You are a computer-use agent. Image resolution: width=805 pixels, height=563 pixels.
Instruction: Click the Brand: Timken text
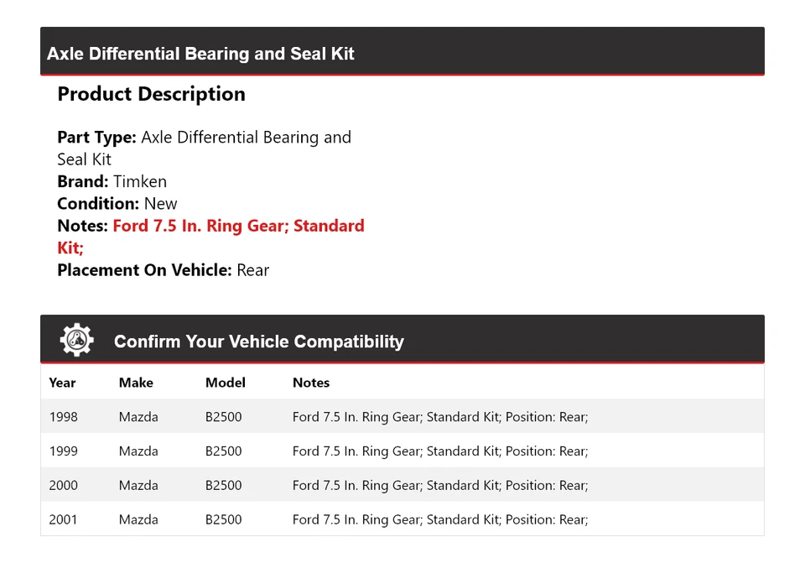click(112, 181)
